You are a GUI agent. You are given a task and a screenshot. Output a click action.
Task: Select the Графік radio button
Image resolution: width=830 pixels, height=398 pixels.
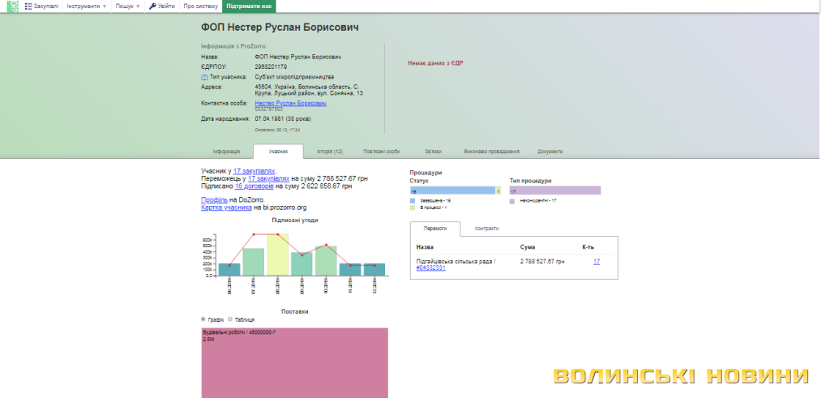tap(204, 319)
